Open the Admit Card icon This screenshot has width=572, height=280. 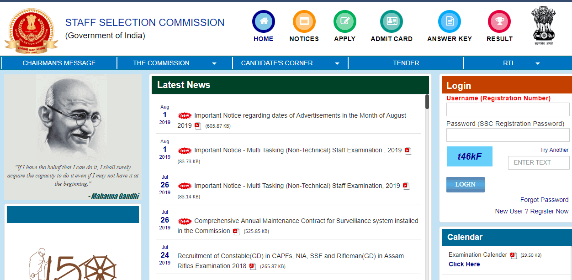tap(392, 21)
